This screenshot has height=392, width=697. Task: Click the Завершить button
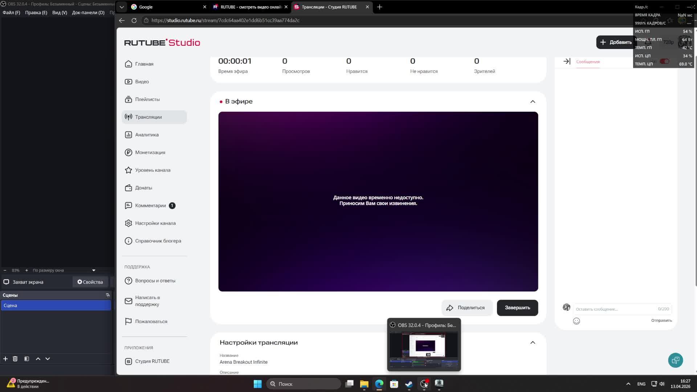click(x=517, y=308)
